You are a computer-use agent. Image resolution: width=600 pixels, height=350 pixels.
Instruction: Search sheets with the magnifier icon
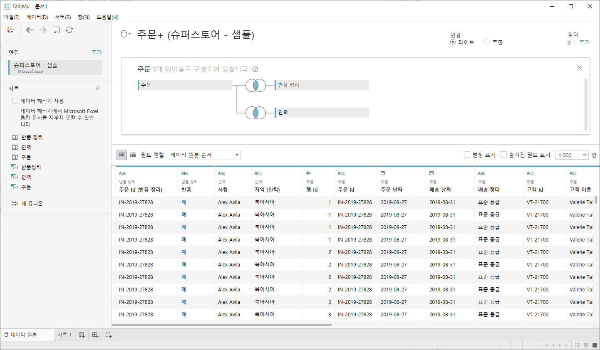98,88
